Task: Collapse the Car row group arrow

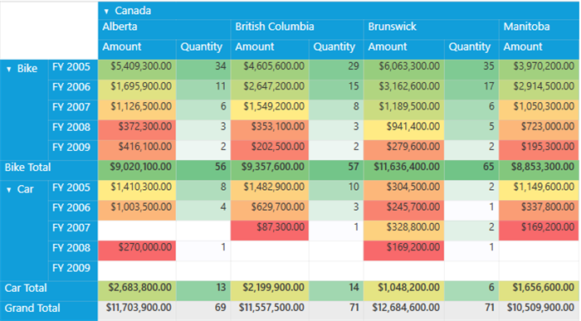Action: point(9,190)
